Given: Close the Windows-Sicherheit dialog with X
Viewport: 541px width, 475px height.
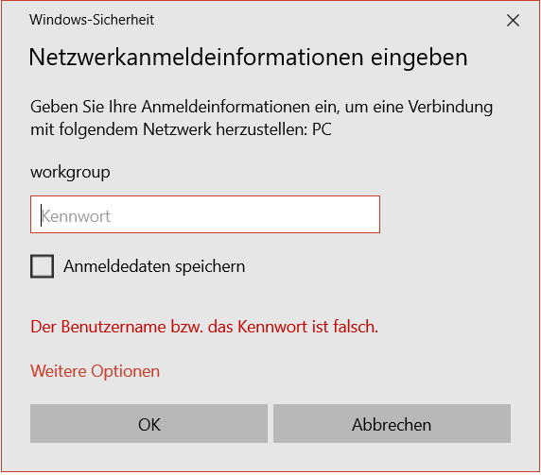Looking at the screenshot, I should [x=513, y=21].
